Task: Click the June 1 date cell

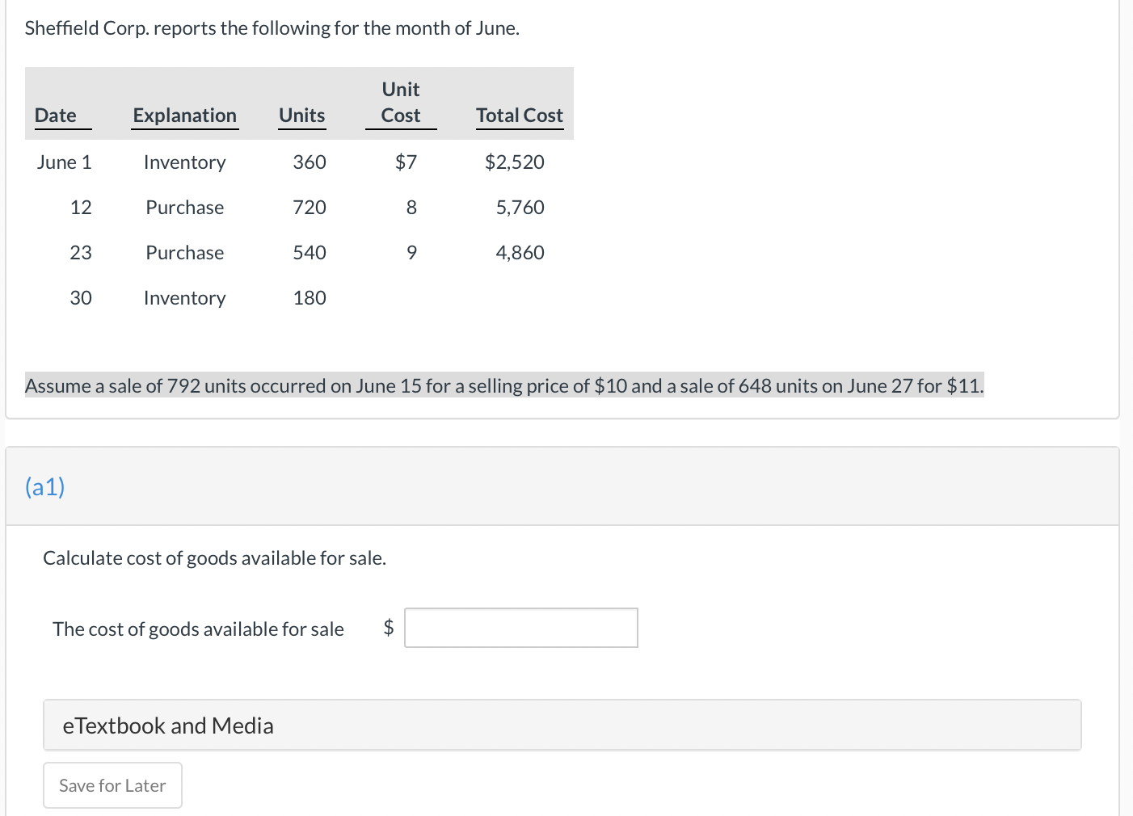Action: 65,162
